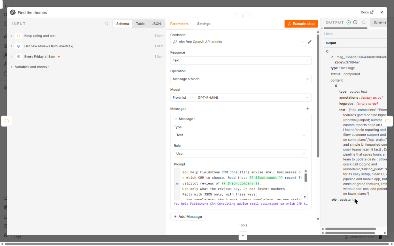Open the Role dropdown showing User

pyautogui.click(x=241, y=154)
